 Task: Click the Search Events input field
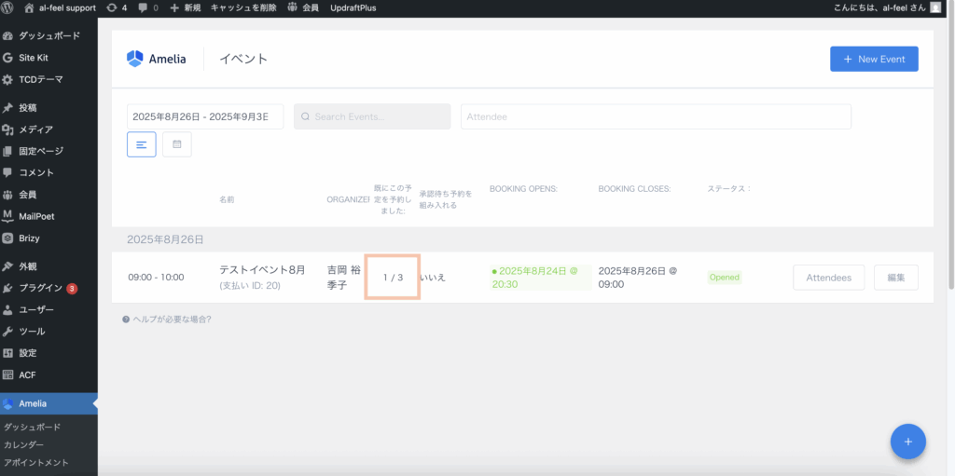coord(372,116)
